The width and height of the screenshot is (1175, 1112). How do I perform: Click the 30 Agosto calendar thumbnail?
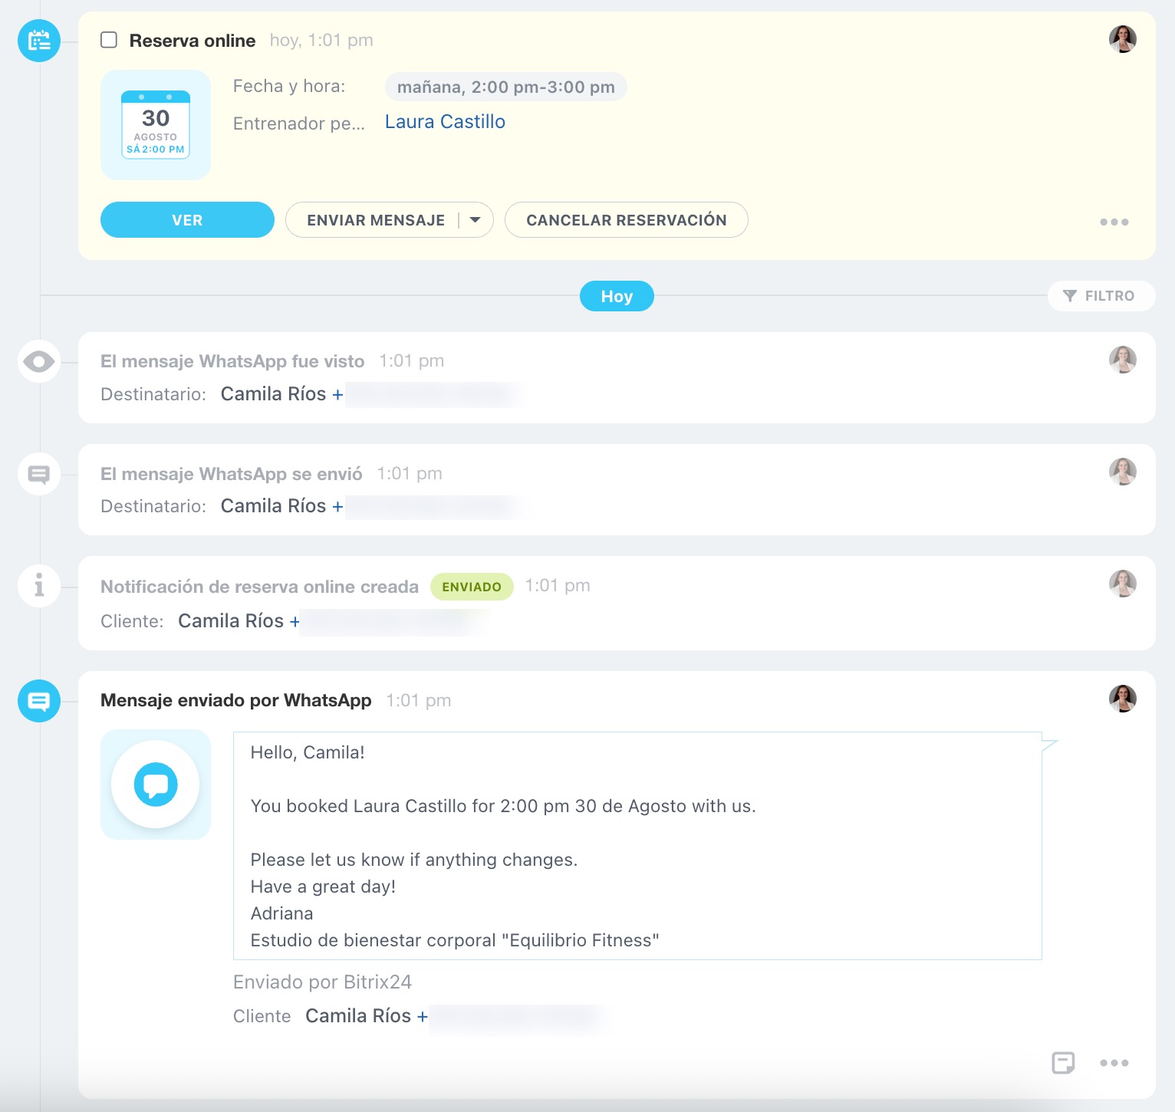tap(156, 125)
